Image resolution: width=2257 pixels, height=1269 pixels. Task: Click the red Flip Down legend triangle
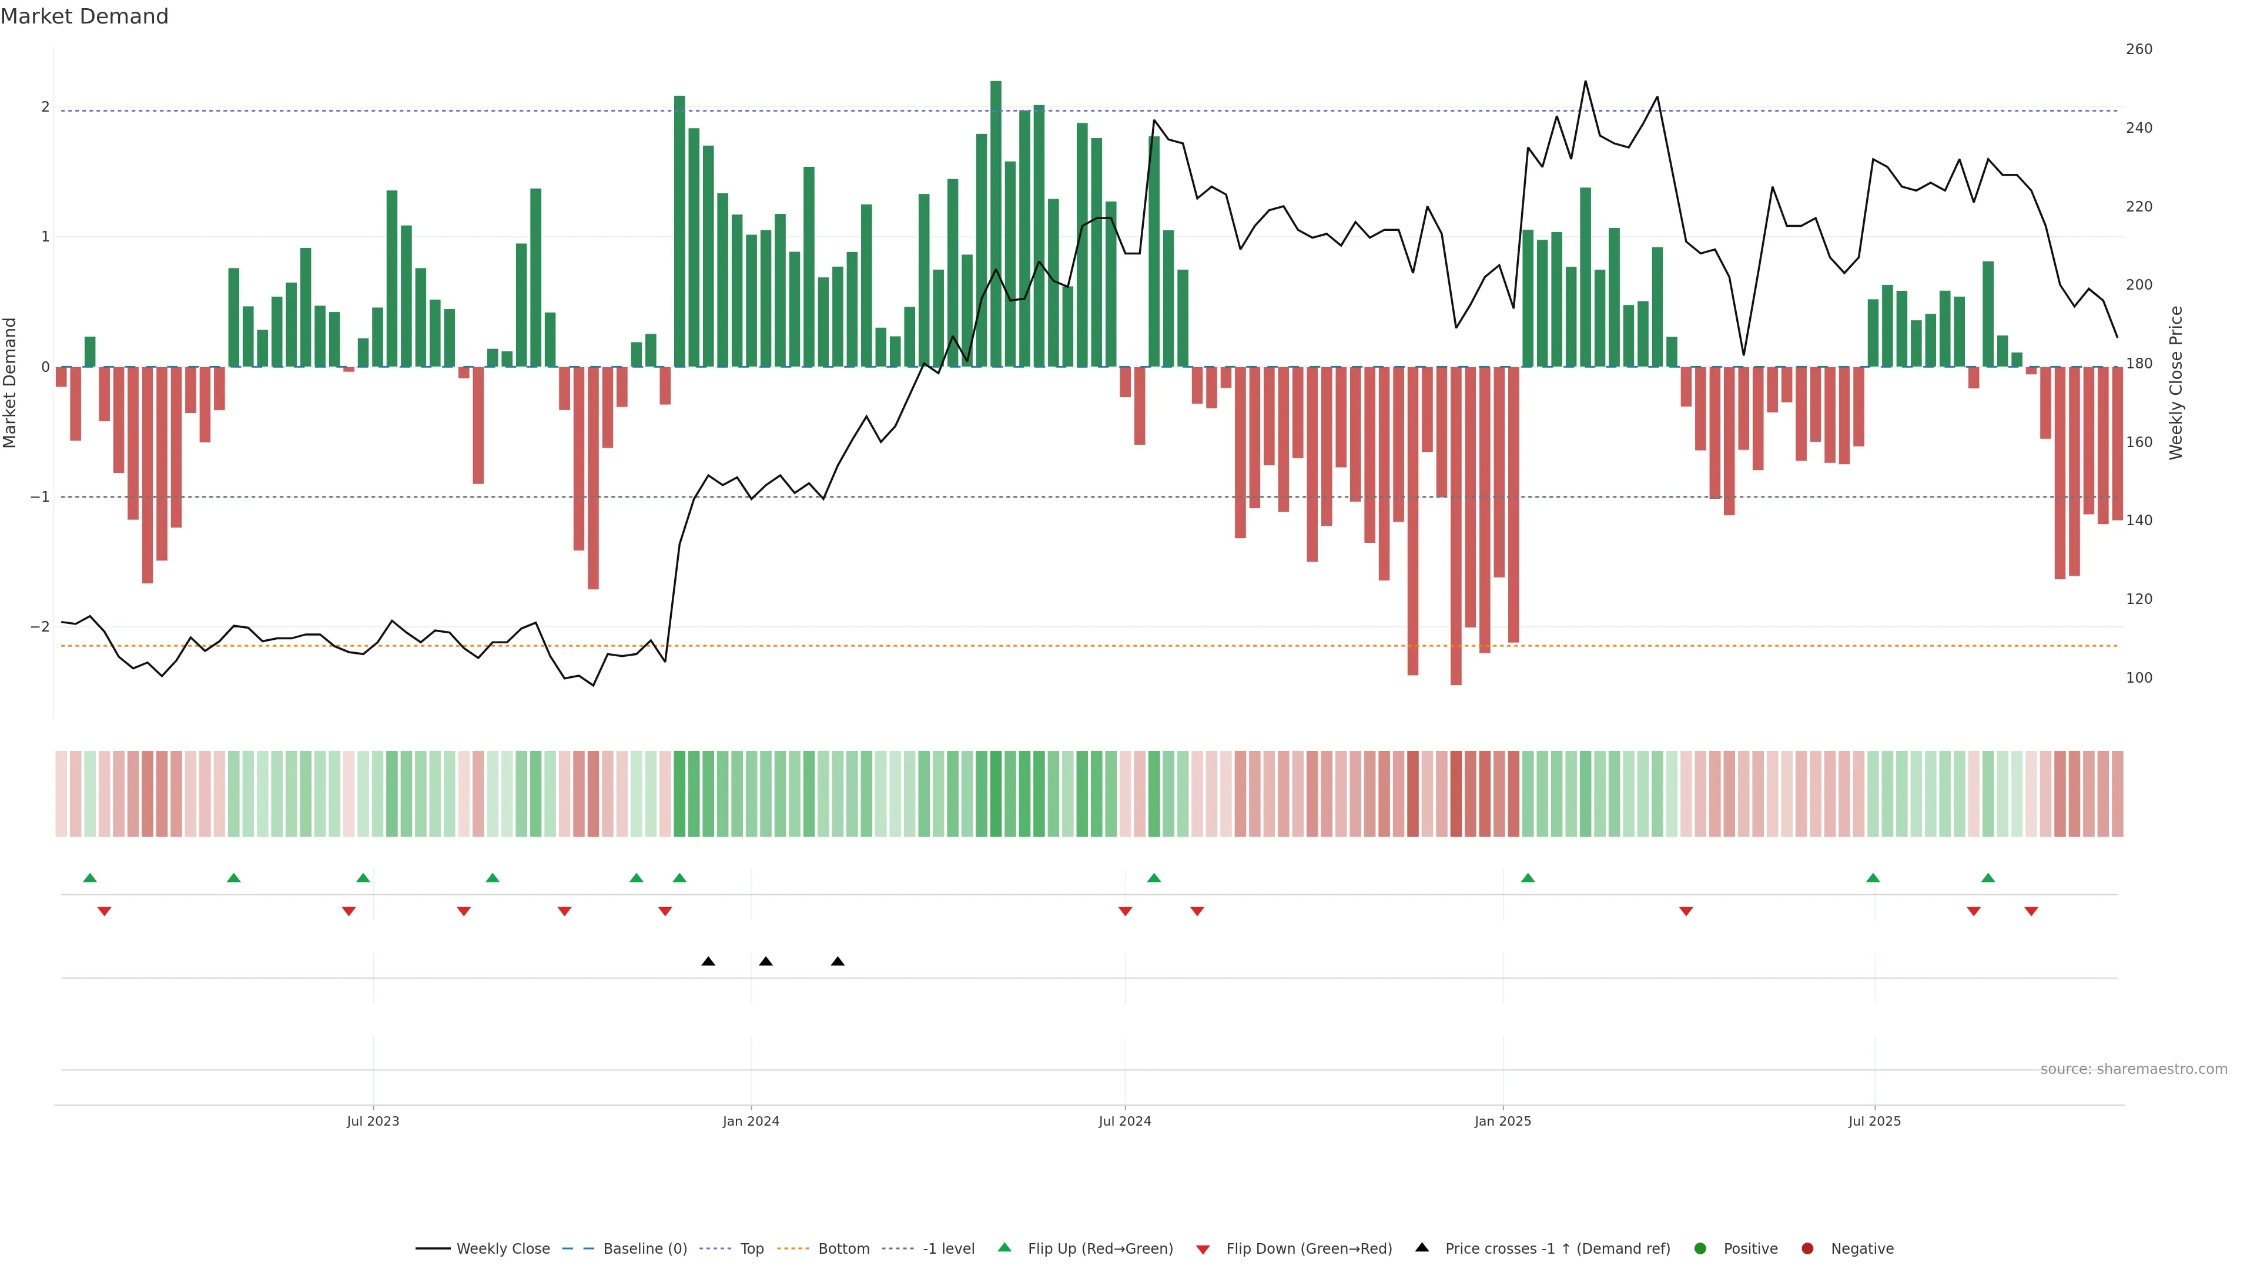coord(1203,1249)
